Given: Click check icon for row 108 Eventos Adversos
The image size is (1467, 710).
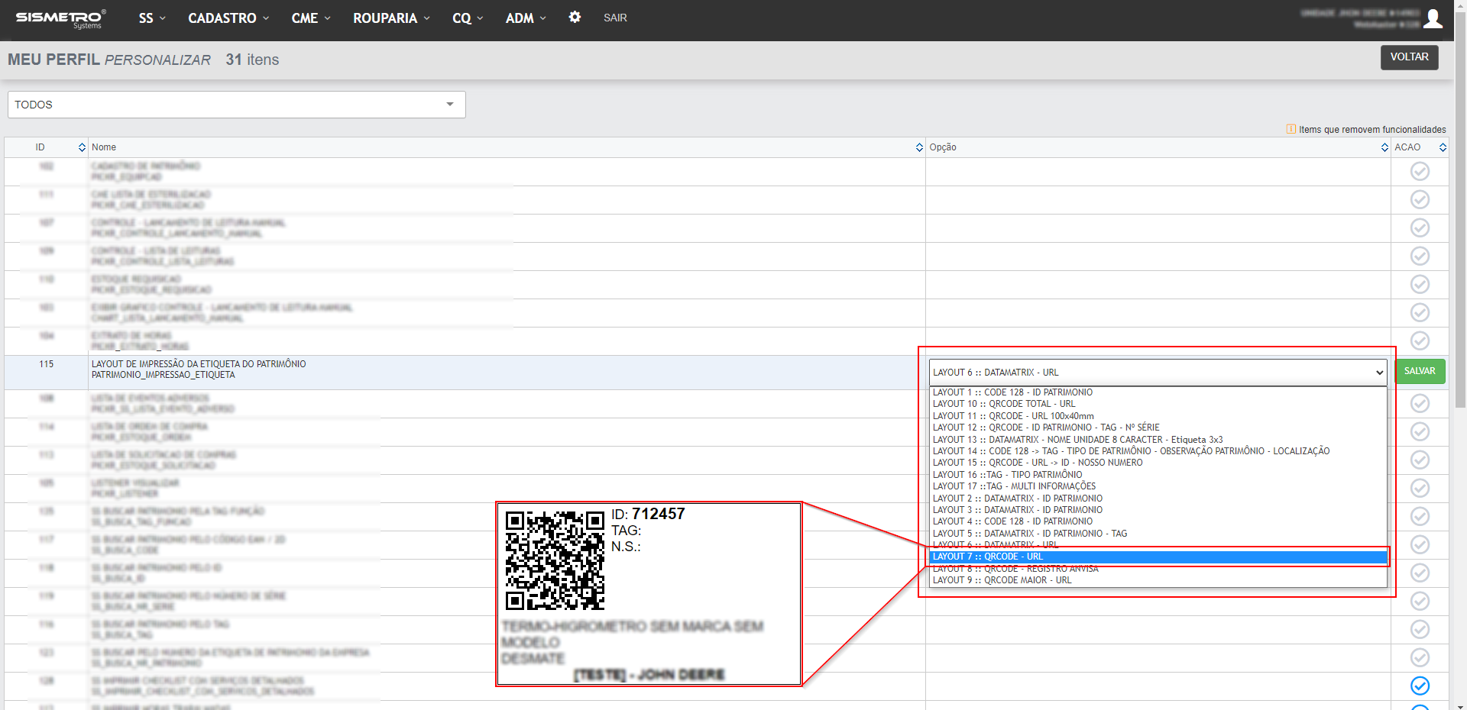Looking at the screenshot, I should pos(1420,403).
